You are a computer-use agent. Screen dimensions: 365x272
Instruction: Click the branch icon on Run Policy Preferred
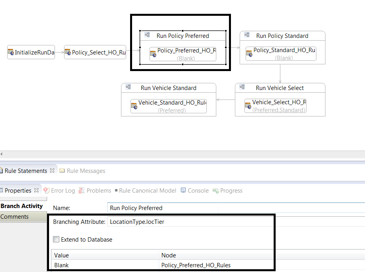(x=147, y=35)
